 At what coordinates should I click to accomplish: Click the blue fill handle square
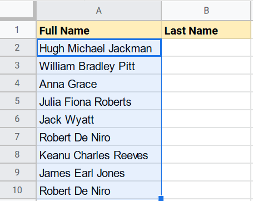click(161, 198)
